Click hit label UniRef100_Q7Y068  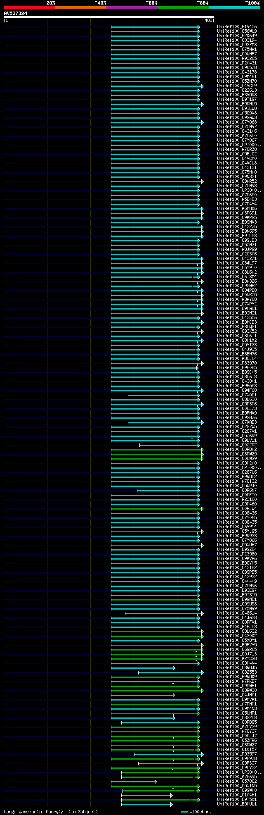tap(237, 122)
